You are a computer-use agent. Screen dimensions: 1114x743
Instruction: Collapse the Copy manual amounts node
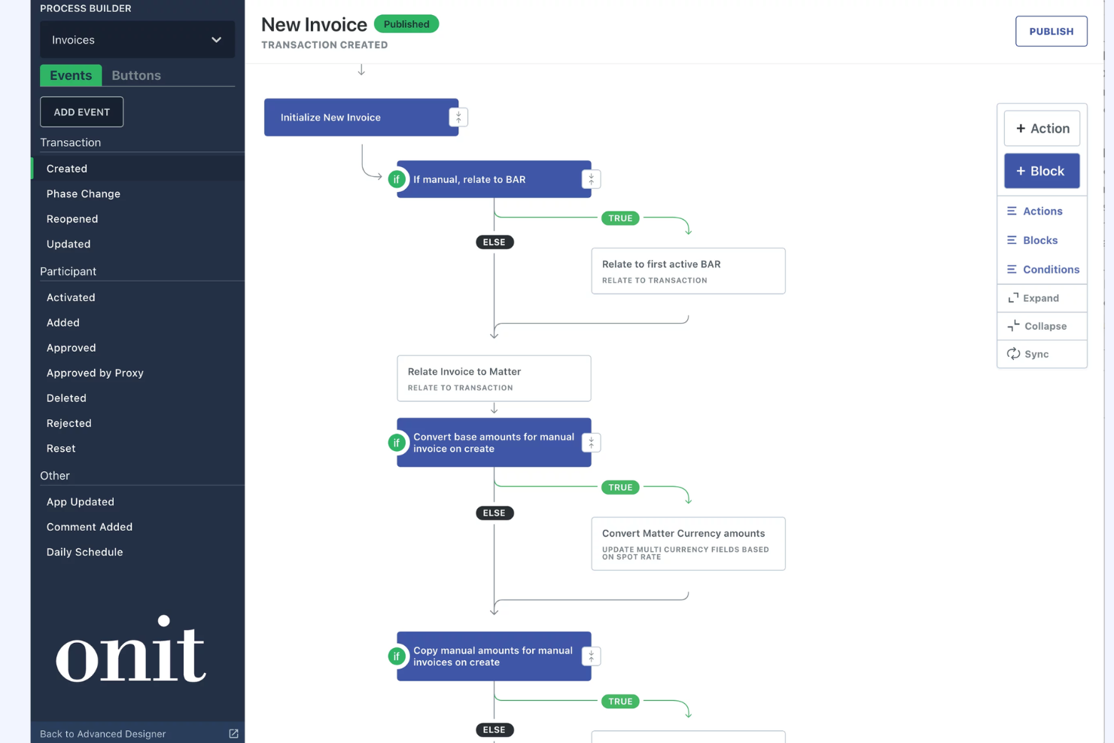pyautogui.click(x=591, y=656)
